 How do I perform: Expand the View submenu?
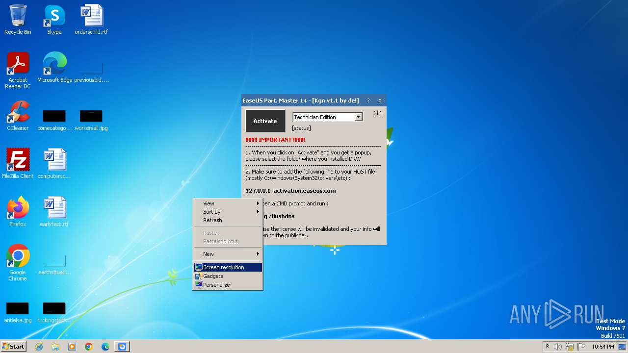(x=228, y=203)
